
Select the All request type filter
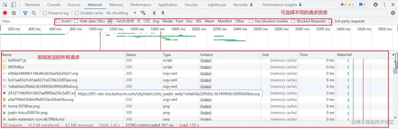tap(110, 21)
